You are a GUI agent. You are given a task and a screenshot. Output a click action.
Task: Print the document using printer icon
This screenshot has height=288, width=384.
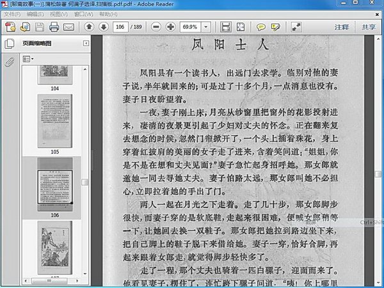tap(54, 27)
